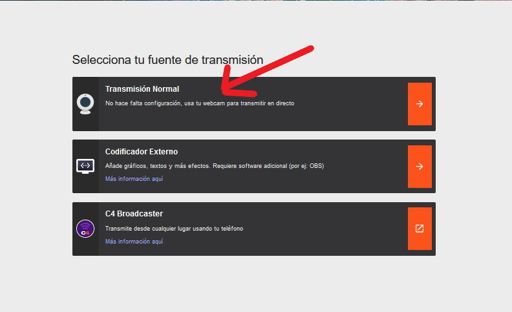The height and width of the screenshot is (312, 512).
Task: Click the purple C4 Broadcaster logo
Action: tap(85, 229)
